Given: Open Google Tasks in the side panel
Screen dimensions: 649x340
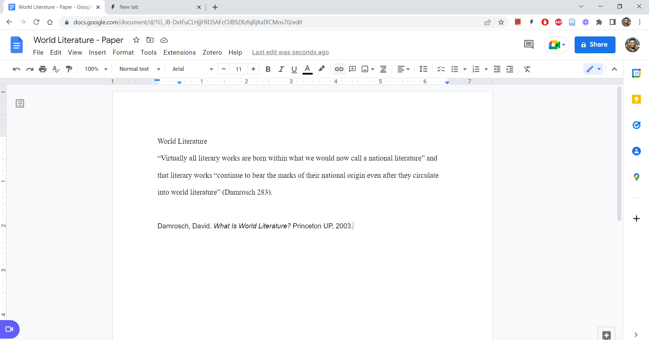Looking at the screenshot, I should 637,125.
